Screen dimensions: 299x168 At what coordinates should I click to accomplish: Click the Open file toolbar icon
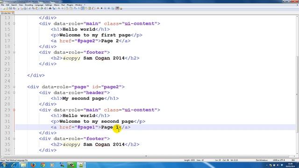pos(7,8)
